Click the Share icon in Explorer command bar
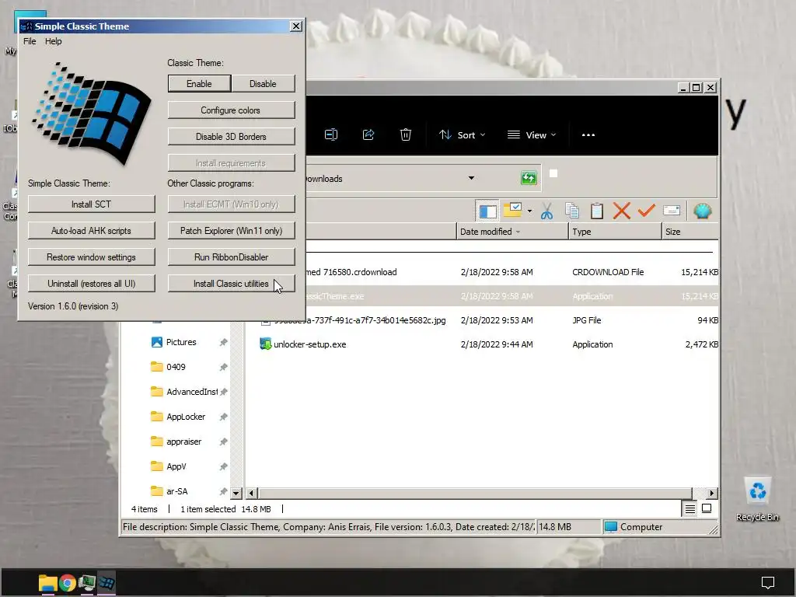The width and height of the screenshot is (796, 597). tap(368, 134)
